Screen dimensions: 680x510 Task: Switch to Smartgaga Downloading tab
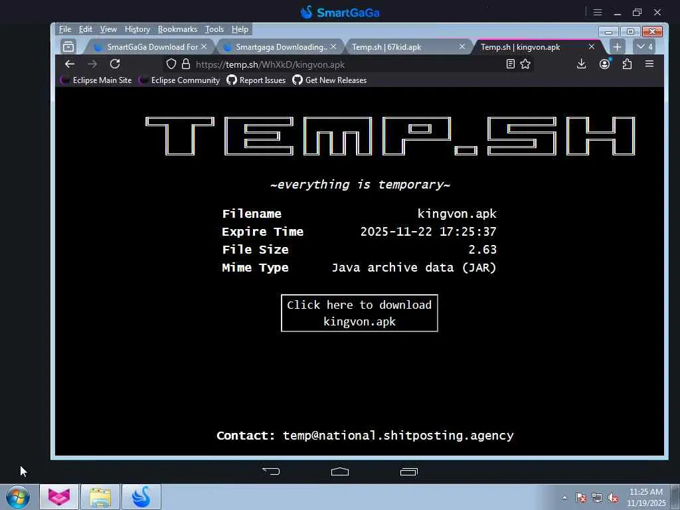tap(279, 47)
